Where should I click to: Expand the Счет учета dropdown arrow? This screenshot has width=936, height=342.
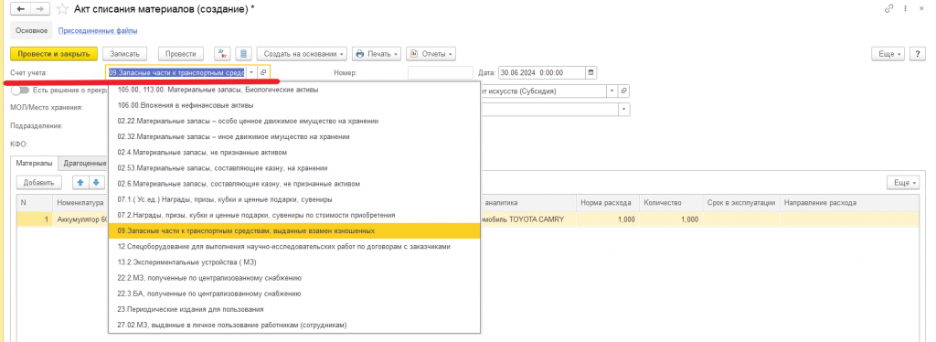pyautogui.click(x=252, y=72)
